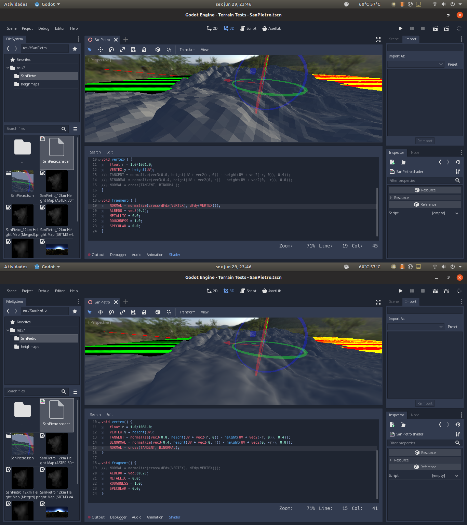Go to previous edited object in upper Inspector
Viewport: 467px width, 525px height.
440,162
